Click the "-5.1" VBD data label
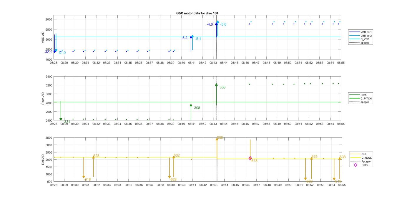412x204 pixels. click(198, 39)
